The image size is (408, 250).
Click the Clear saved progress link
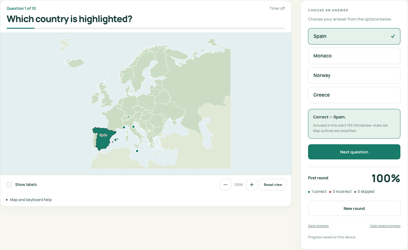[x=385, y=226]
